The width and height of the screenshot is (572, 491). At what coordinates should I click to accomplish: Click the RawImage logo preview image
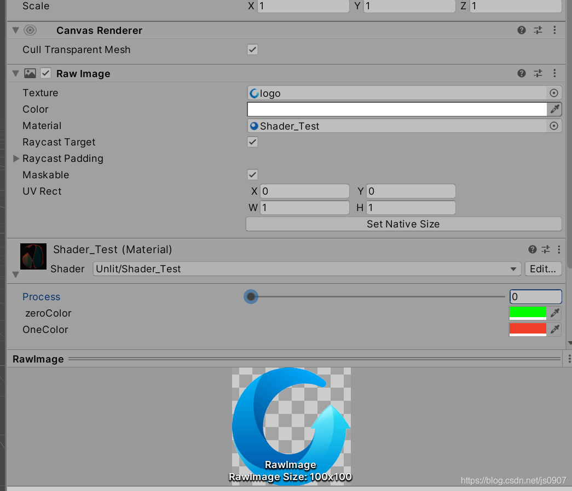coord(291,426)
